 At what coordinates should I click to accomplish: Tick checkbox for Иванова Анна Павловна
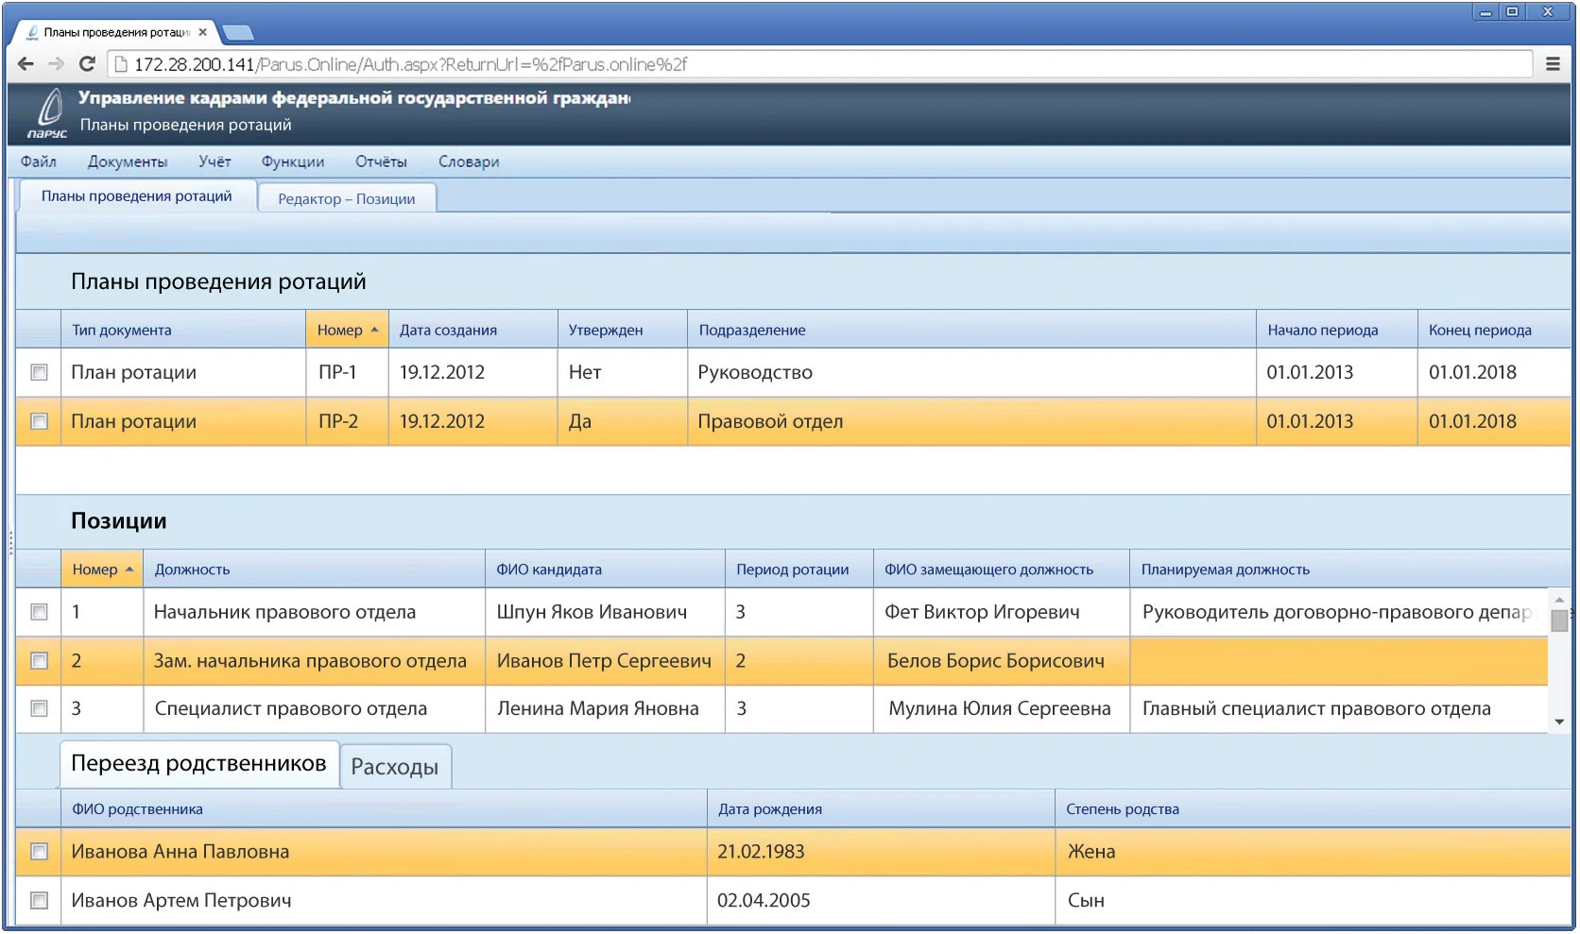pos(39,852)
